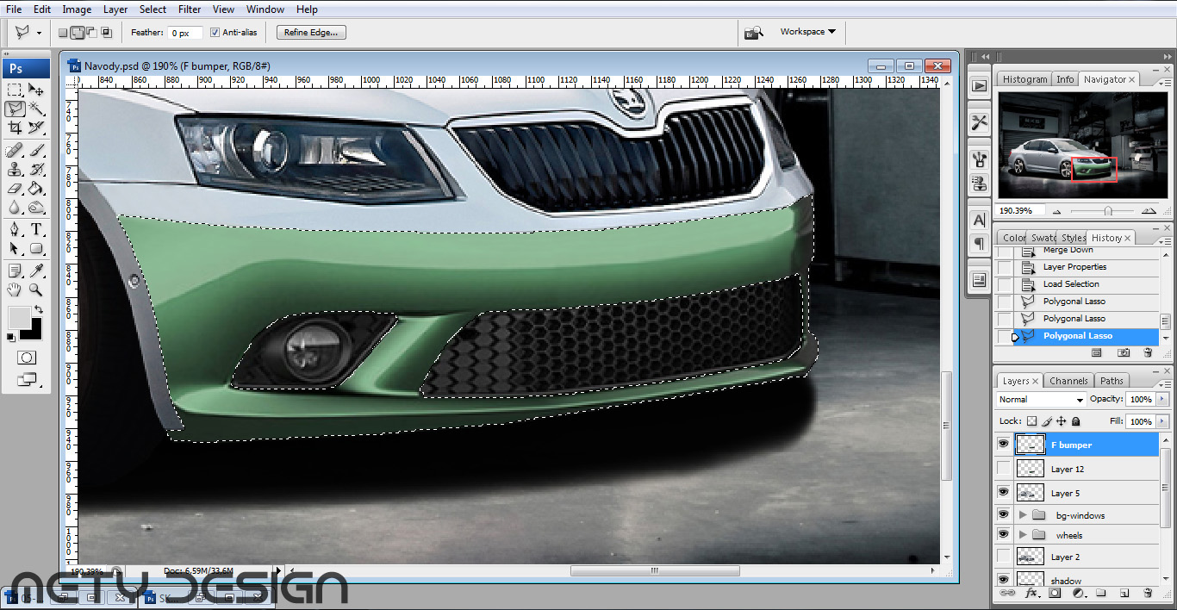Hide the bg-windows group
1177x610 pixels.
tap(1003, 514)
